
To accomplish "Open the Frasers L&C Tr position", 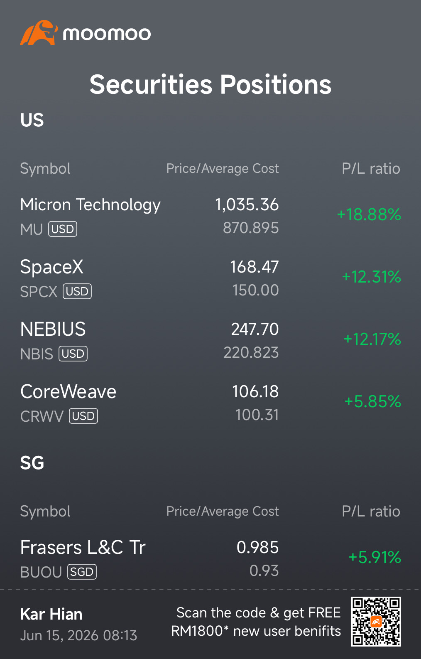I will [x=210, y=559].
